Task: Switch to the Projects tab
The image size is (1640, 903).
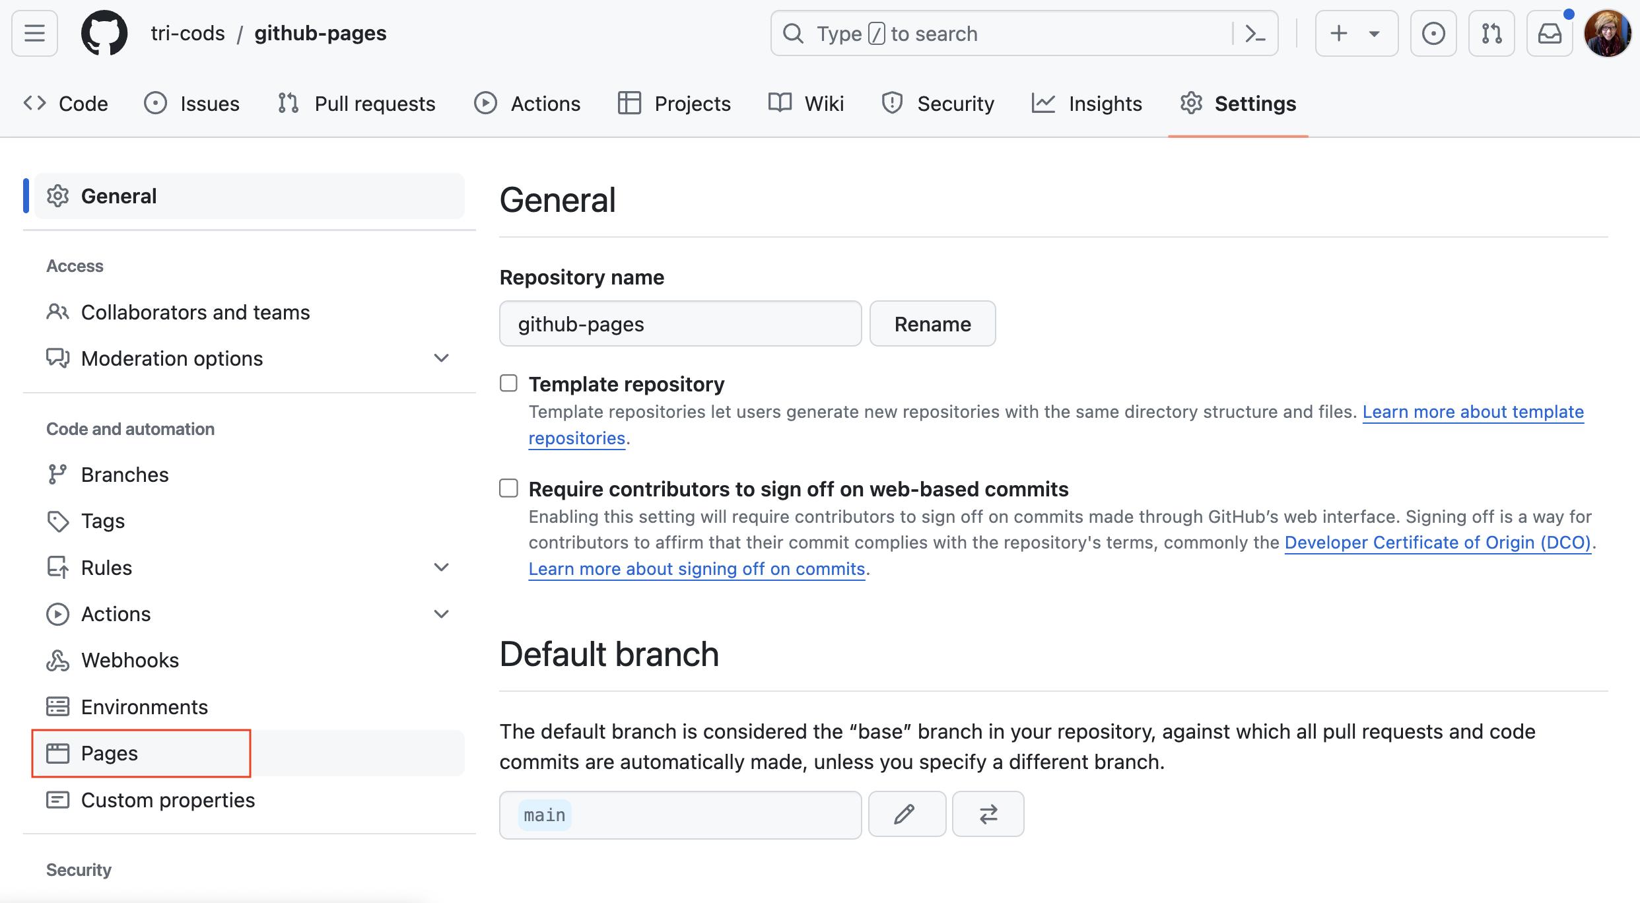Action: tap(674, 104)
